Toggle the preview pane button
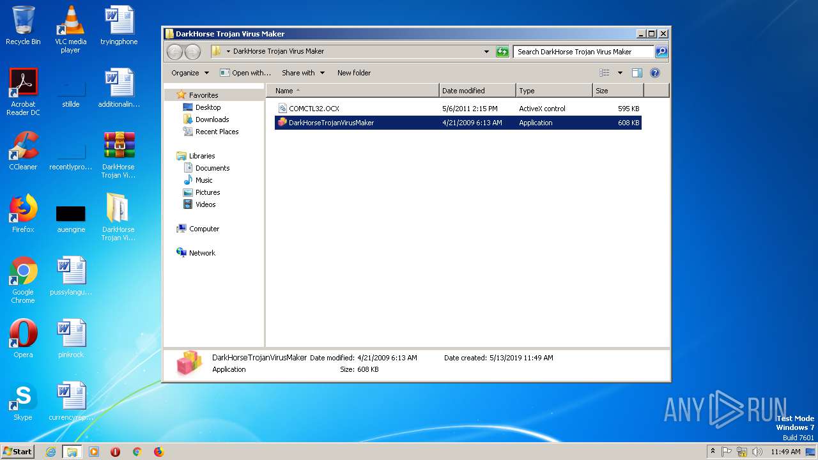Screen dimensions: 818x460 [637, 73]
